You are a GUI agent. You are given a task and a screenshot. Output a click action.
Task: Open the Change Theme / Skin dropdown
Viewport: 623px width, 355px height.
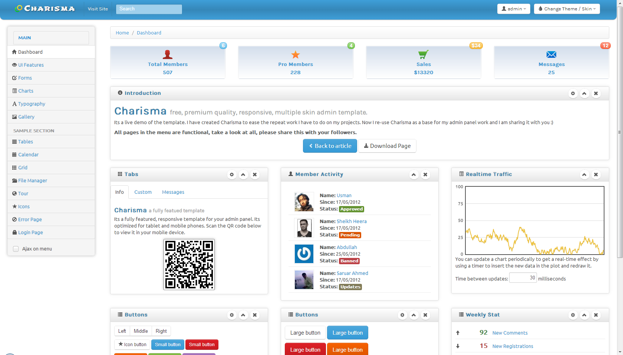click(567, 9)
